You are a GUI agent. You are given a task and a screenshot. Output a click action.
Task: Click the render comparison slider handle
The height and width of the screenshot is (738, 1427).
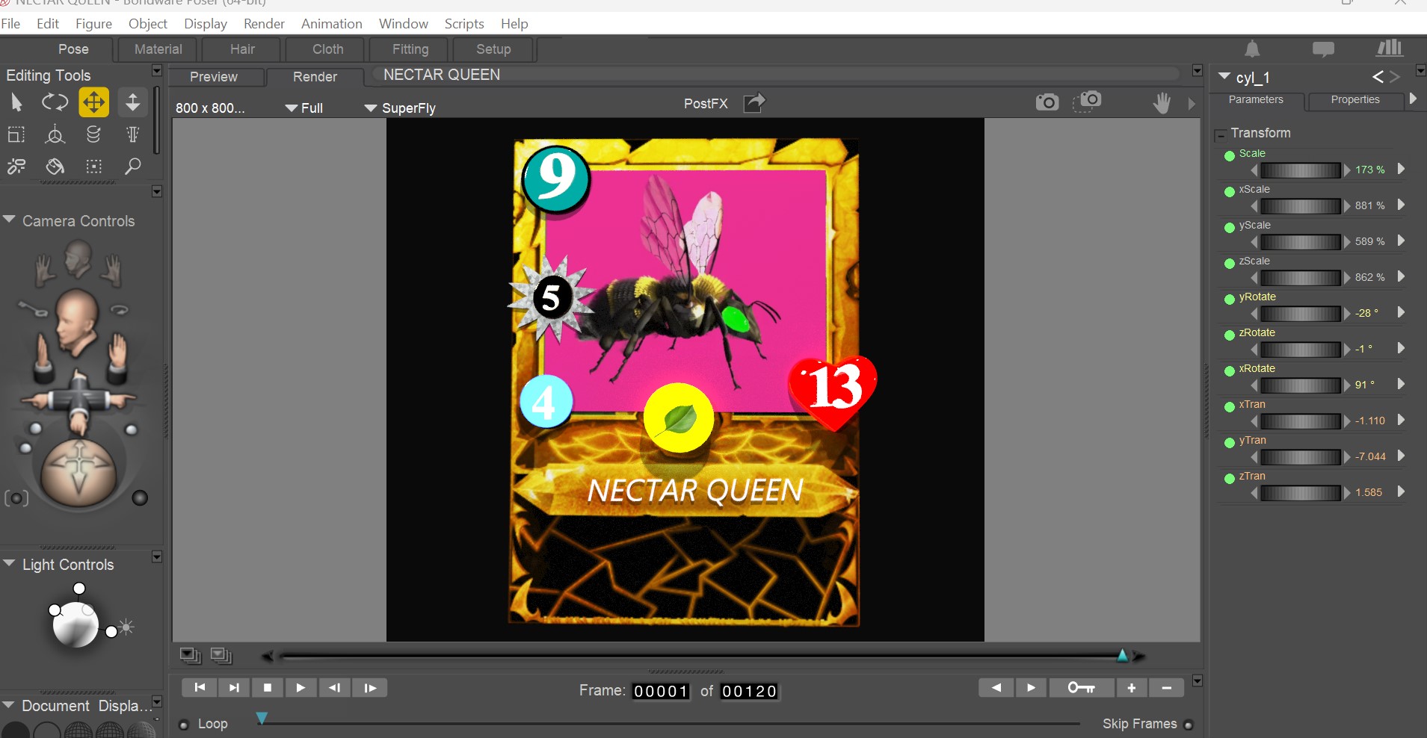pos(1122,656)
